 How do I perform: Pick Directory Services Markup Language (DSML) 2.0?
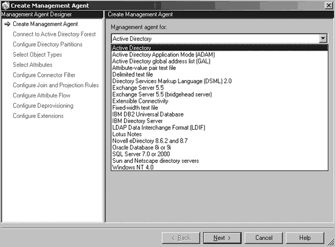coord(219,81)
